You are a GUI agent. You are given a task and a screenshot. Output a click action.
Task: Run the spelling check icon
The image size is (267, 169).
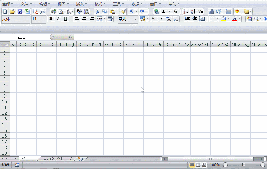click(79, 11)
